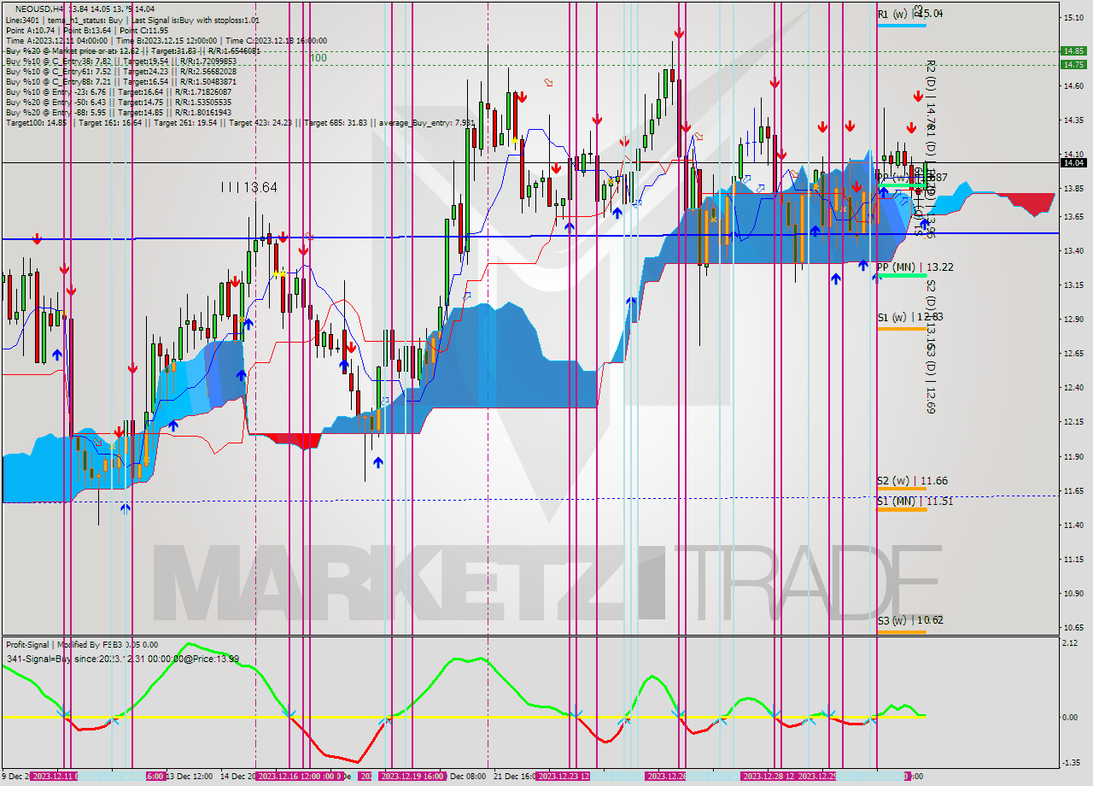This screenshot has width=1093, height=786.
Task: Click the 13.40 price axis label
Action: tap(1073, 250)
